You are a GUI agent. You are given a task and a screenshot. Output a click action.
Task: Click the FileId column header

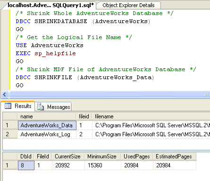pyautogui.click(x=43, y=156)
